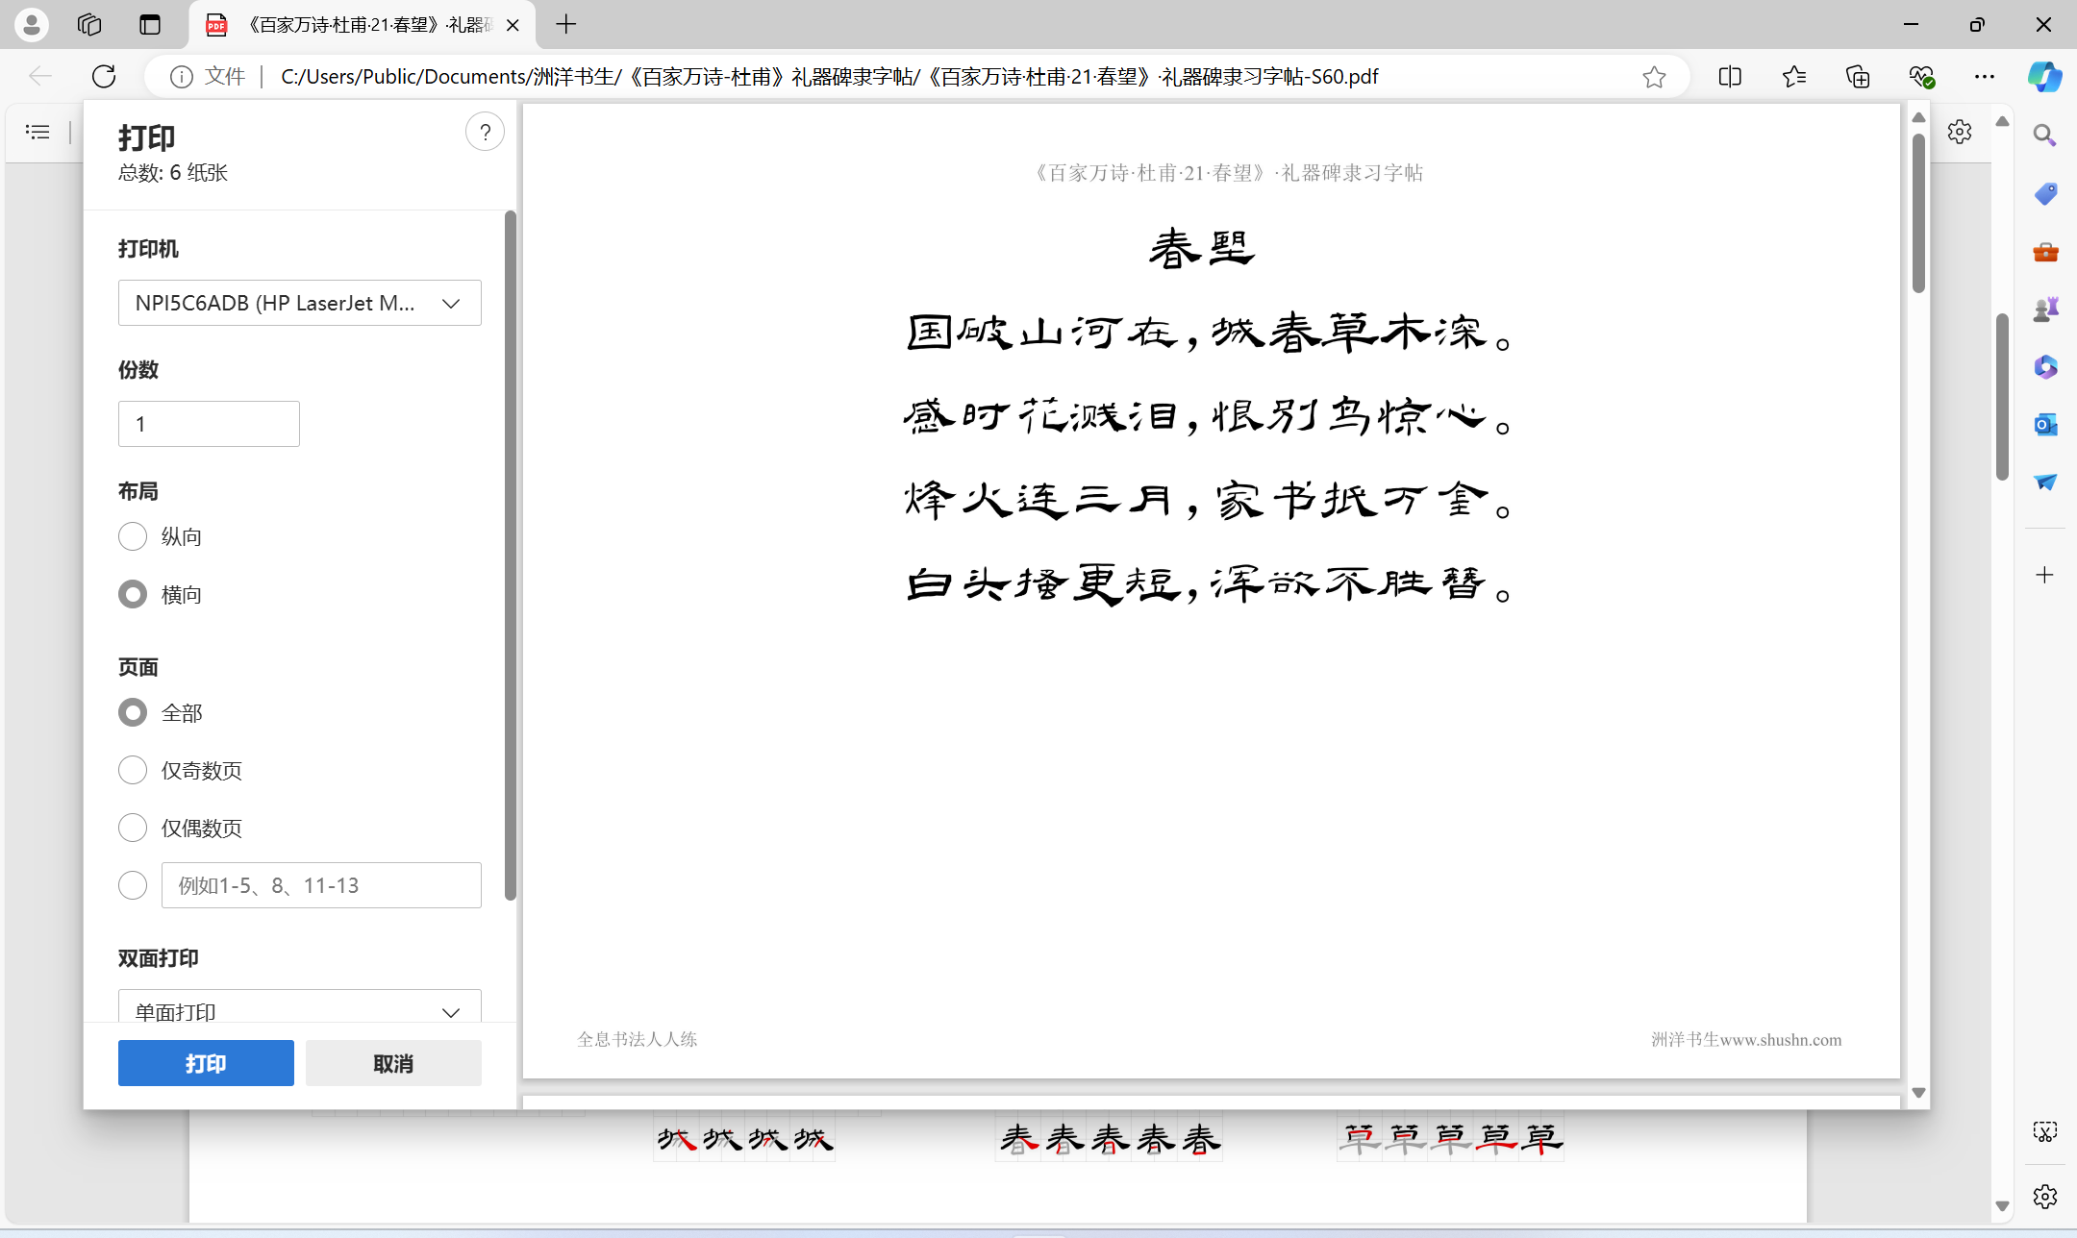Image resolution: width=2077 pixels, height=1238 pixels.
Task: Open sidebar search
Action: (x=2045, y=136)
